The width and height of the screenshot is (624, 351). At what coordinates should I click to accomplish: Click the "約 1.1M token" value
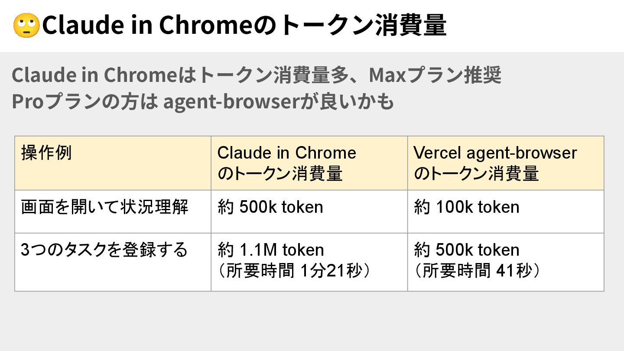270,250
